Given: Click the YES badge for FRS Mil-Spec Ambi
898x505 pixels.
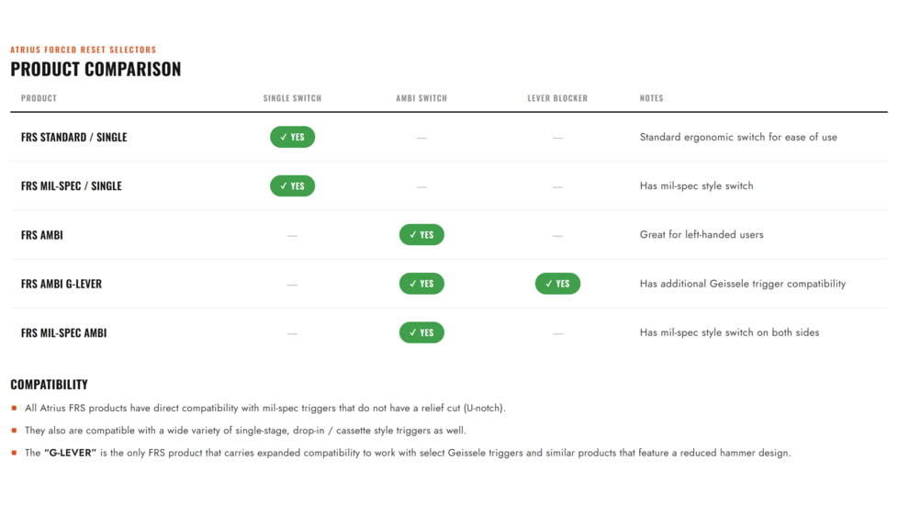Looking at the screenshot, I should 421,332.
